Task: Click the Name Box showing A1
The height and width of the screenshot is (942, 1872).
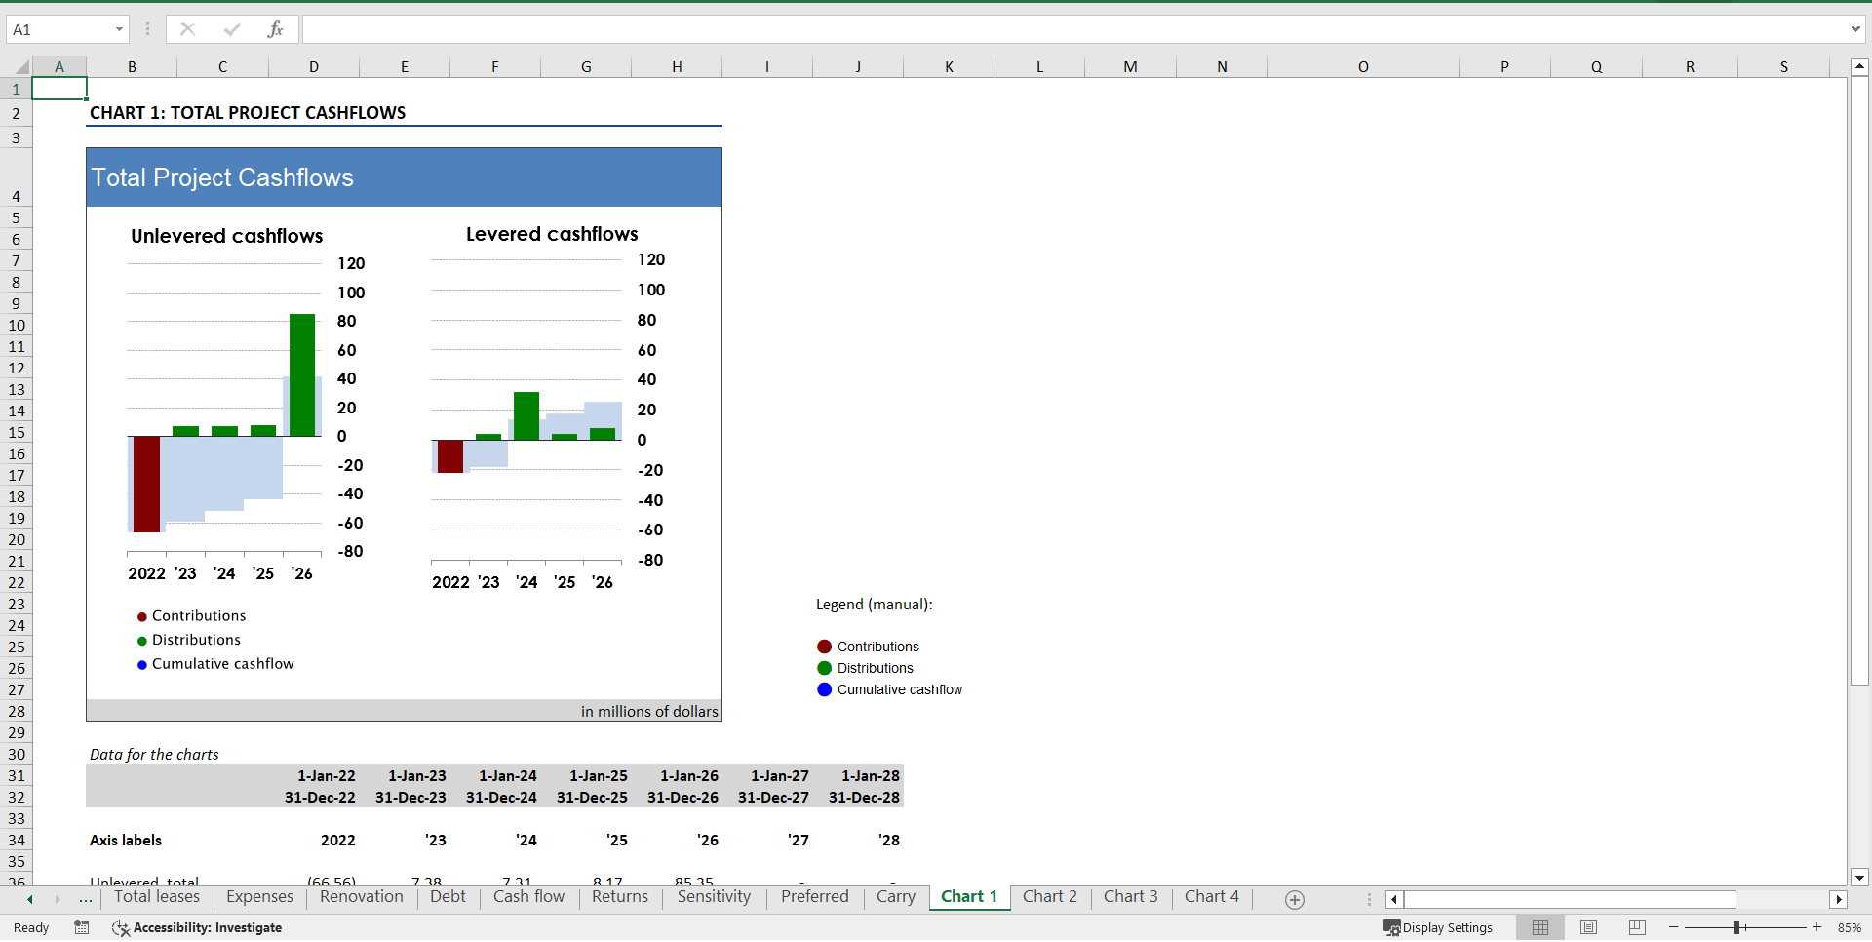Action: 60,29
